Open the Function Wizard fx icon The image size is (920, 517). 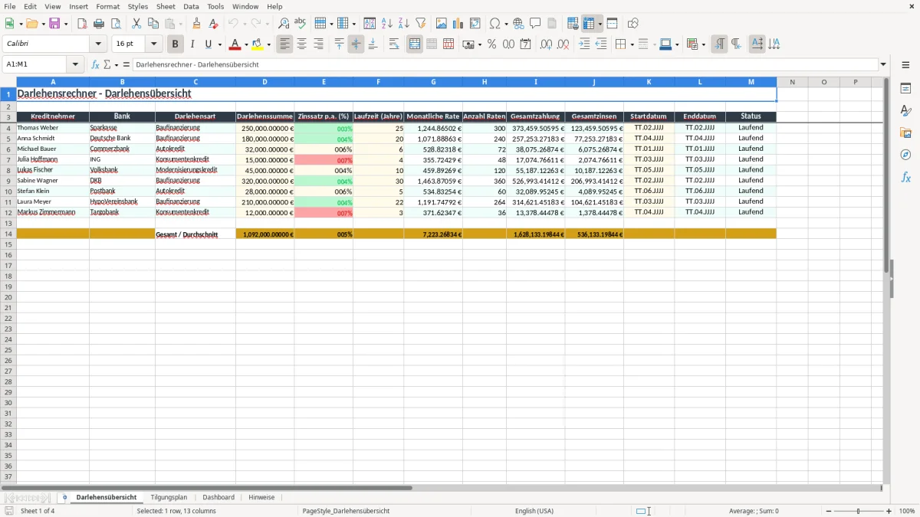pos(95,64)
